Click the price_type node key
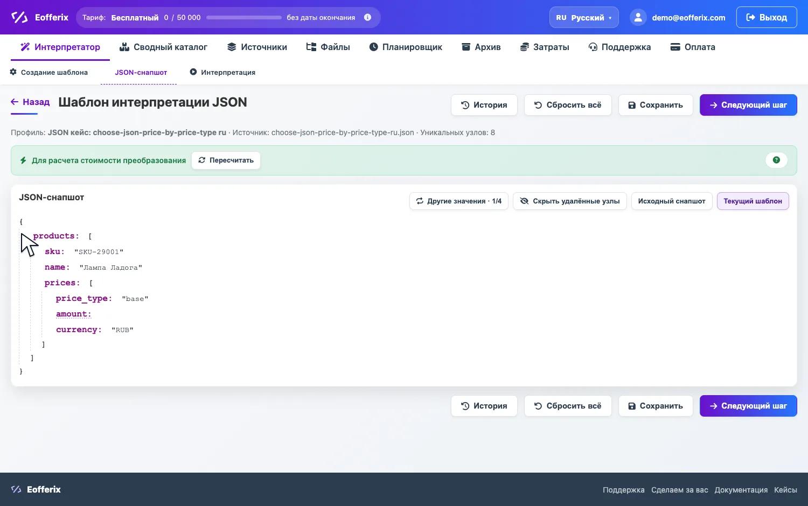Screen dimensions: 808x506 [x=84, y=298]
